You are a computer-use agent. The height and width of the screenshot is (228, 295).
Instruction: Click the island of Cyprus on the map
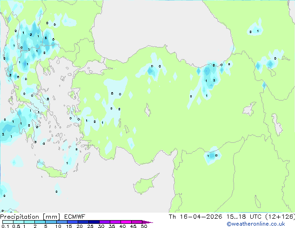click(144, 185)
